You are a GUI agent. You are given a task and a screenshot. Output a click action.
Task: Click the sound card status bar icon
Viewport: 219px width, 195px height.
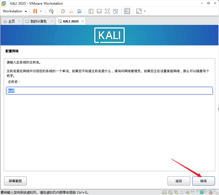tap(187, 193)
